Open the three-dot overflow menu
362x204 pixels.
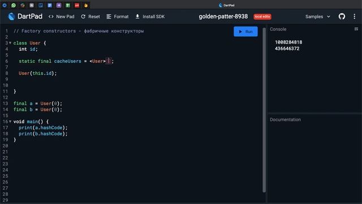click(355, 16)
